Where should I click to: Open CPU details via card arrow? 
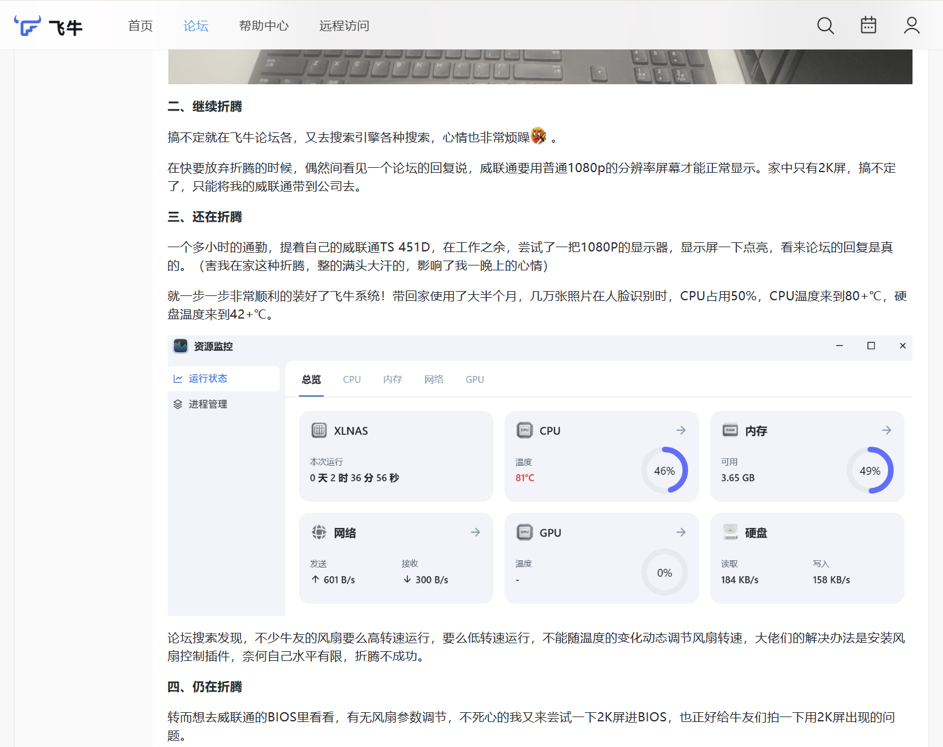681,430
